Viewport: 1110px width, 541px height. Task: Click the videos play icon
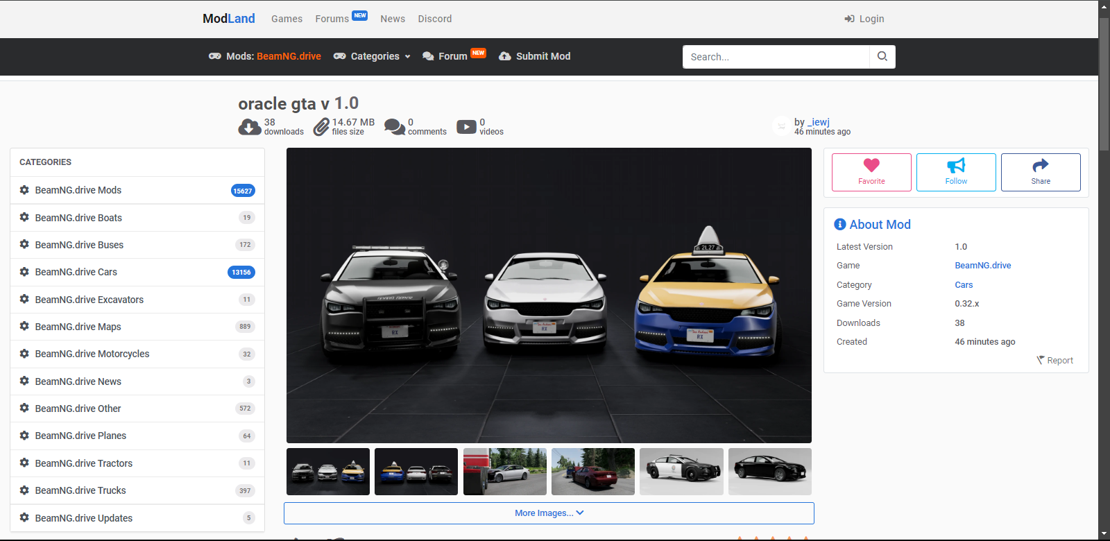pos(466,127)
